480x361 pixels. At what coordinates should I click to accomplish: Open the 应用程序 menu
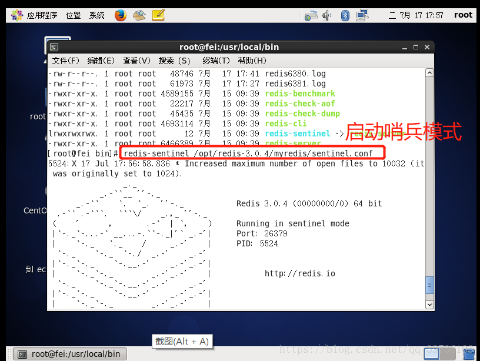click(42, 15)
